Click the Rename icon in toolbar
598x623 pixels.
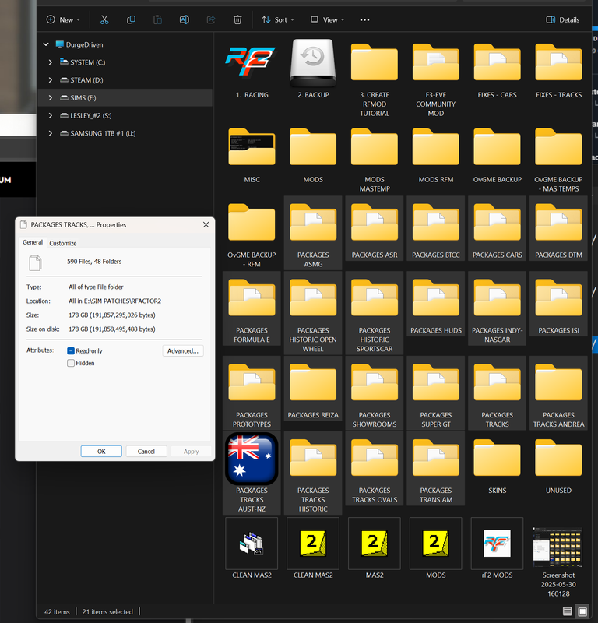(x=185, y=20)
